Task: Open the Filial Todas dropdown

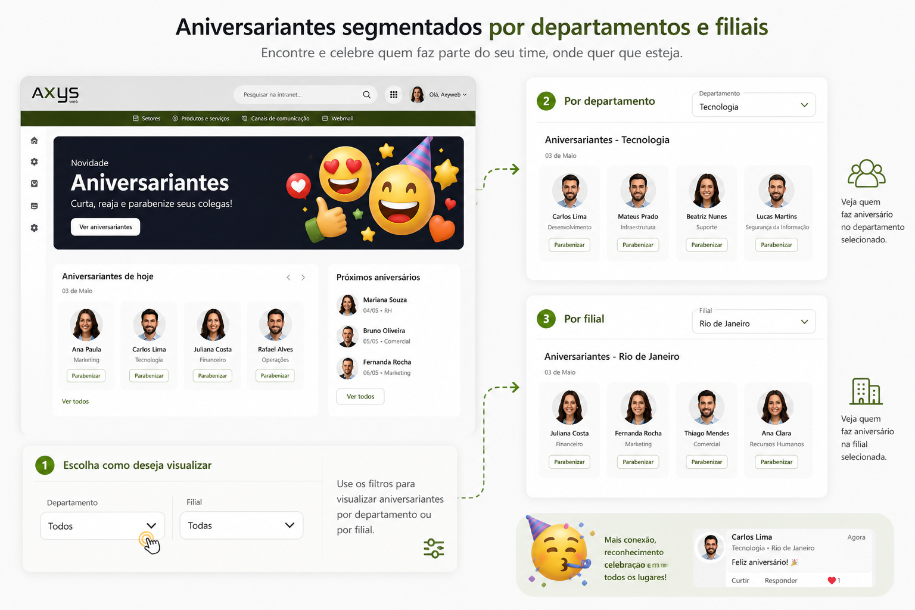Action: [241, 525]
